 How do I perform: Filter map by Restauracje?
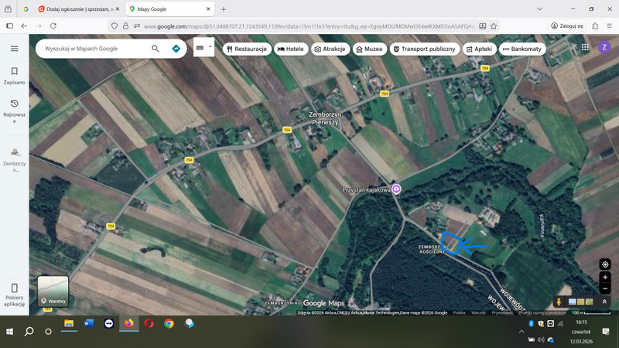247,49
